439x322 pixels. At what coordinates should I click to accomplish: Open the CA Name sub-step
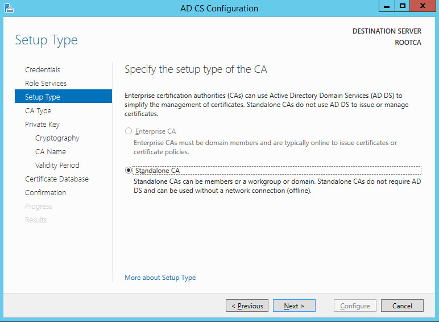[x=51, y=152]
